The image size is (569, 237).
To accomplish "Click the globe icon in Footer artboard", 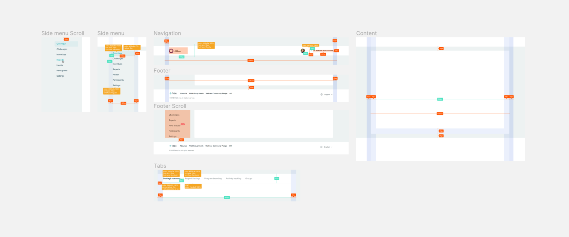I will click(x=321, y=94).
